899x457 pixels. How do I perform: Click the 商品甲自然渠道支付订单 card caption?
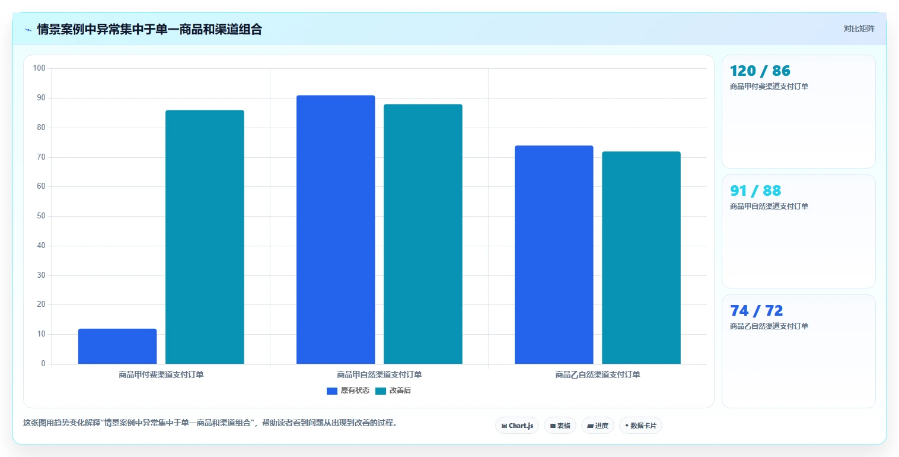click(769, 207)
